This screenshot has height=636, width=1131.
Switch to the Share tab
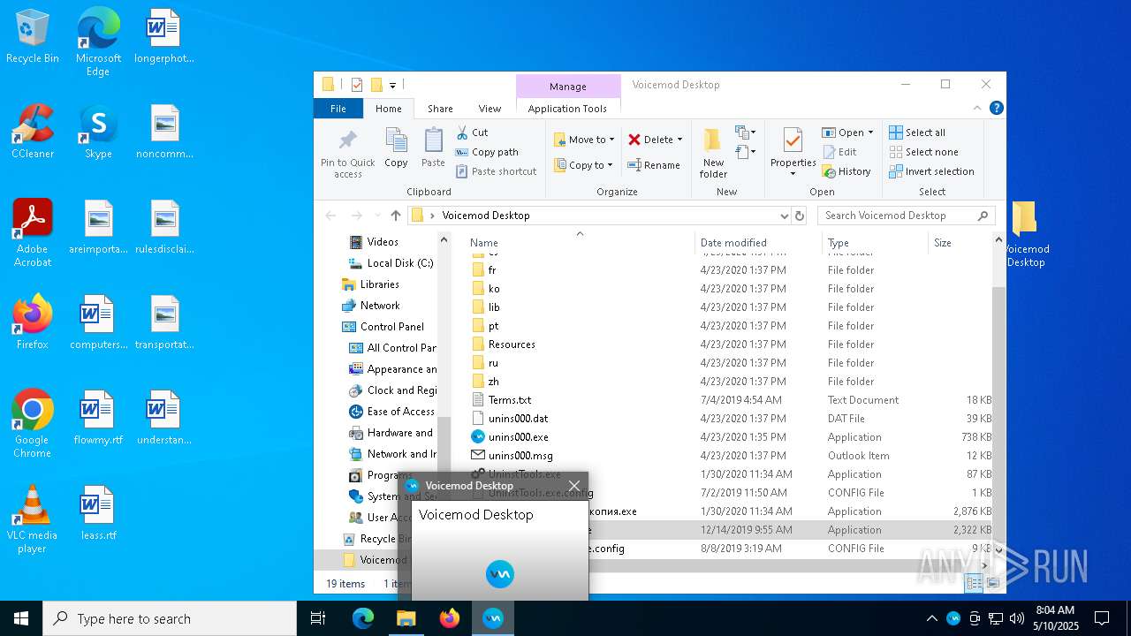440,109
